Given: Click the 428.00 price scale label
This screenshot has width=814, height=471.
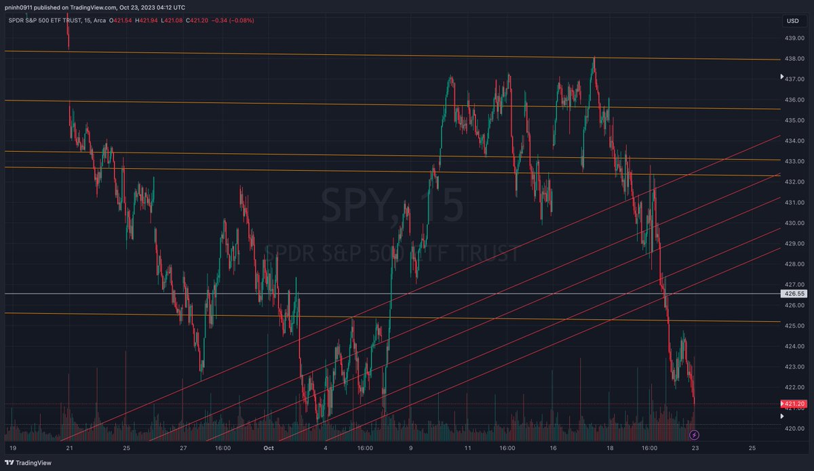Looking at the screenshot, I should point(795,264).
